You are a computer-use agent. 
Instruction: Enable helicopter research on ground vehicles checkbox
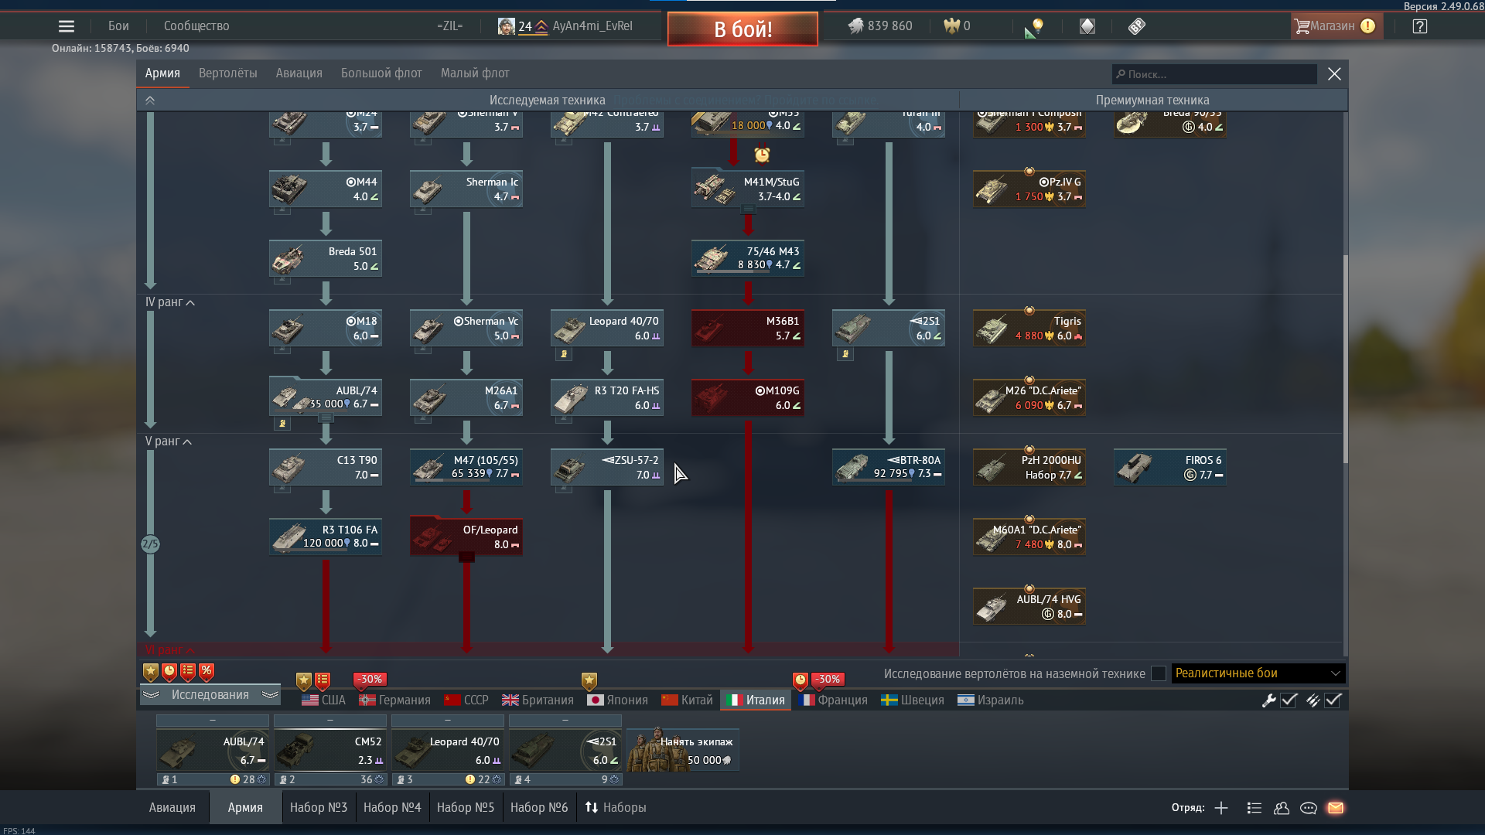(1158, 673)
